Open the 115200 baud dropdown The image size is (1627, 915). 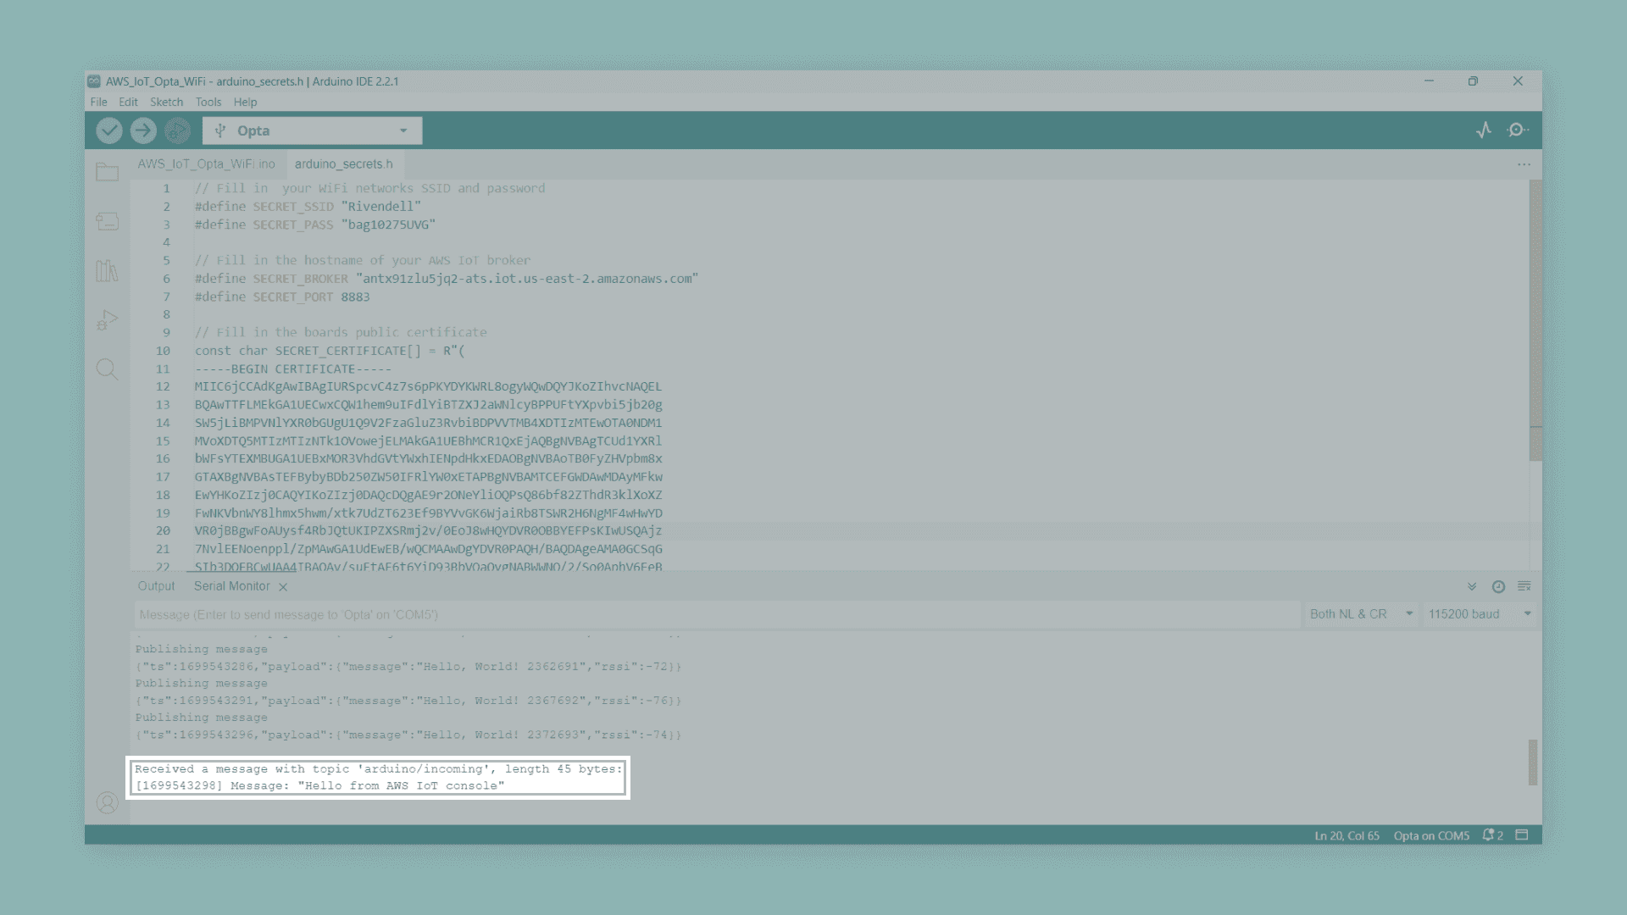[1480, 614]
